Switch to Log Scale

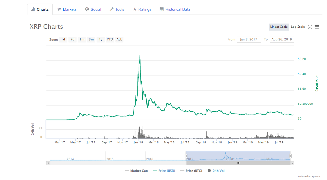point(298,27)
